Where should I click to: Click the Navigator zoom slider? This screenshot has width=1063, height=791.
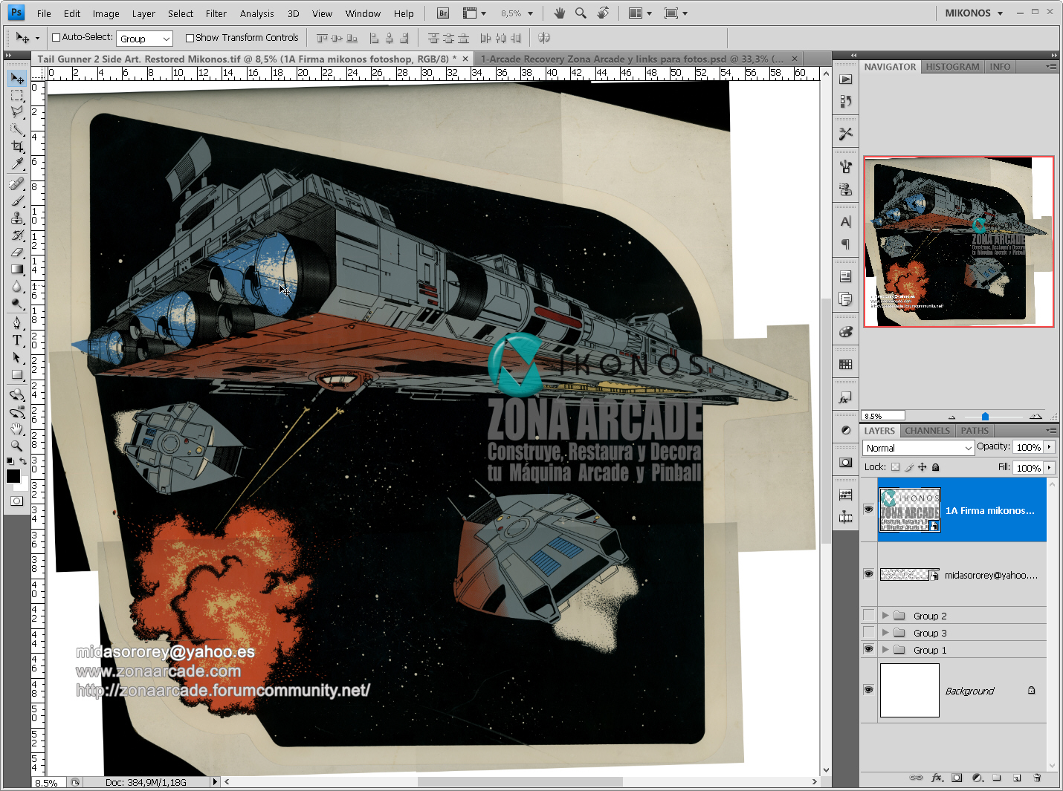click(986, 416)
